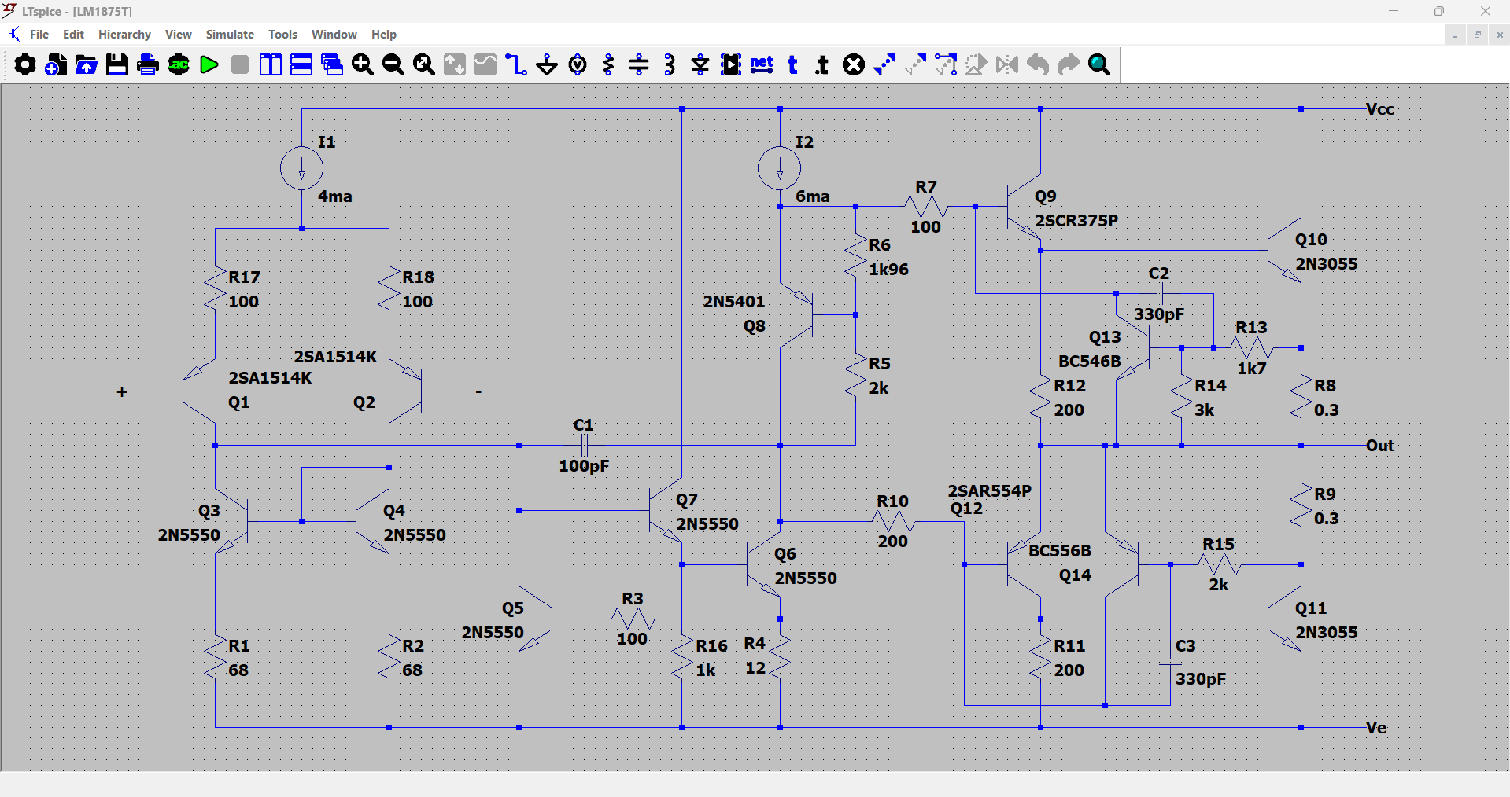Click the Undo arrow icon
Screen dimensions: 1510x797
(x=1038, y=64)
